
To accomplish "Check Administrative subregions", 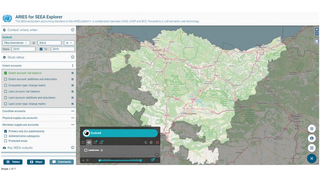I will (6, 136).
